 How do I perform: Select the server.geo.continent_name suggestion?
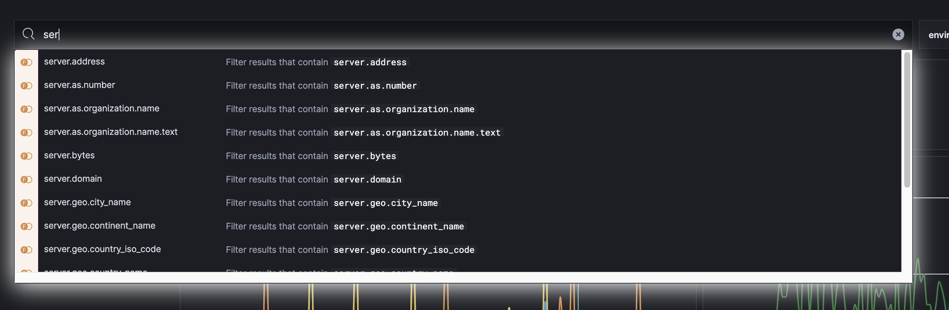[x=458, y=226]
